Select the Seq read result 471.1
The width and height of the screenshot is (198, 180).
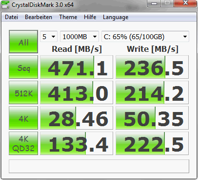pyautogui.click(x=77, y=67)
